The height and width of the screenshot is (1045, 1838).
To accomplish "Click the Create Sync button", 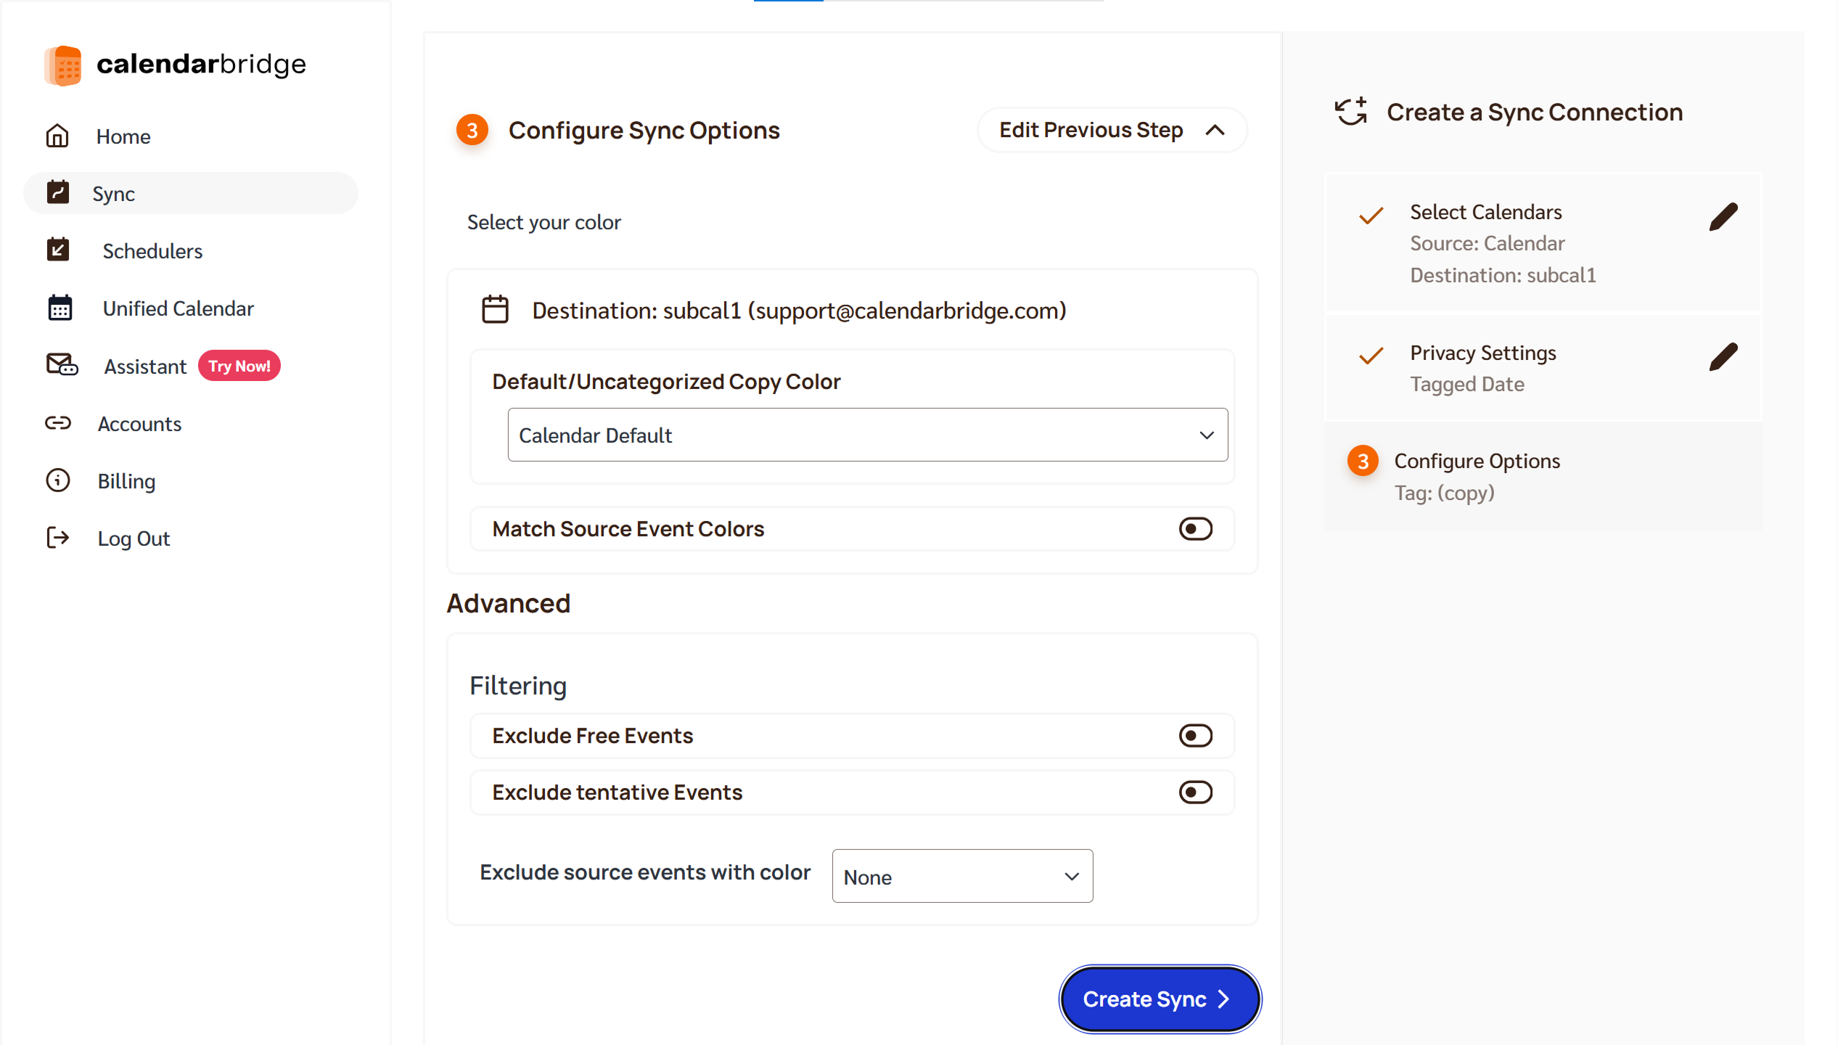I will tap(1160, 999).
